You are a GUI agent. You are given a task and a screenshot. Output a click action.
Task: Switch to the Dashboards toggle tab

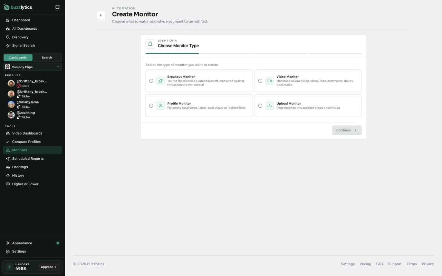[x=18, y=58]
